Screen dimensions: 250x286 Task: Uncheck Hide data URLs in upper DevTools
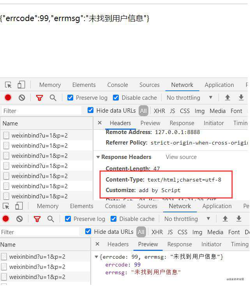pyautogui.click(x=90, y=110)
